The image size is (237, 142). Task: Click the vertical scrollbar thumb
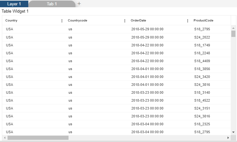(x=233, y=34)
